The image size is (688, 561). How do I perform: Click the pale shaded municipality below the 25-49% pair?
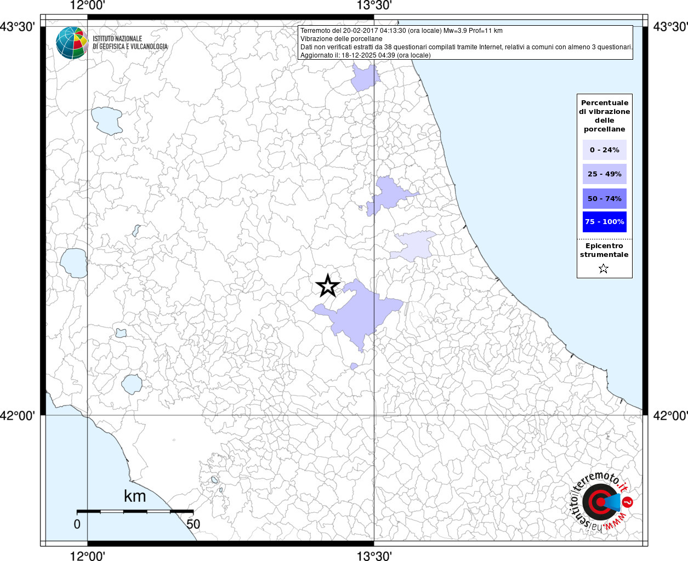click(414, 245)
